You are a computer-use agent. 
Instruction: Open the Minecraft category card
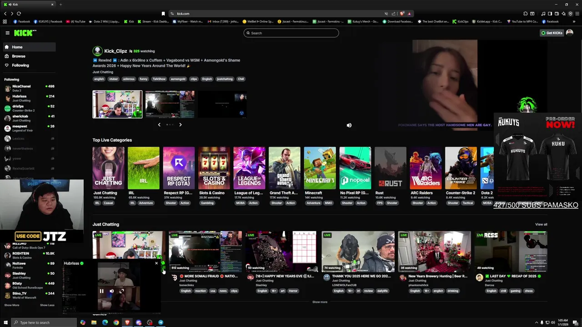click(x=320, y=168)
